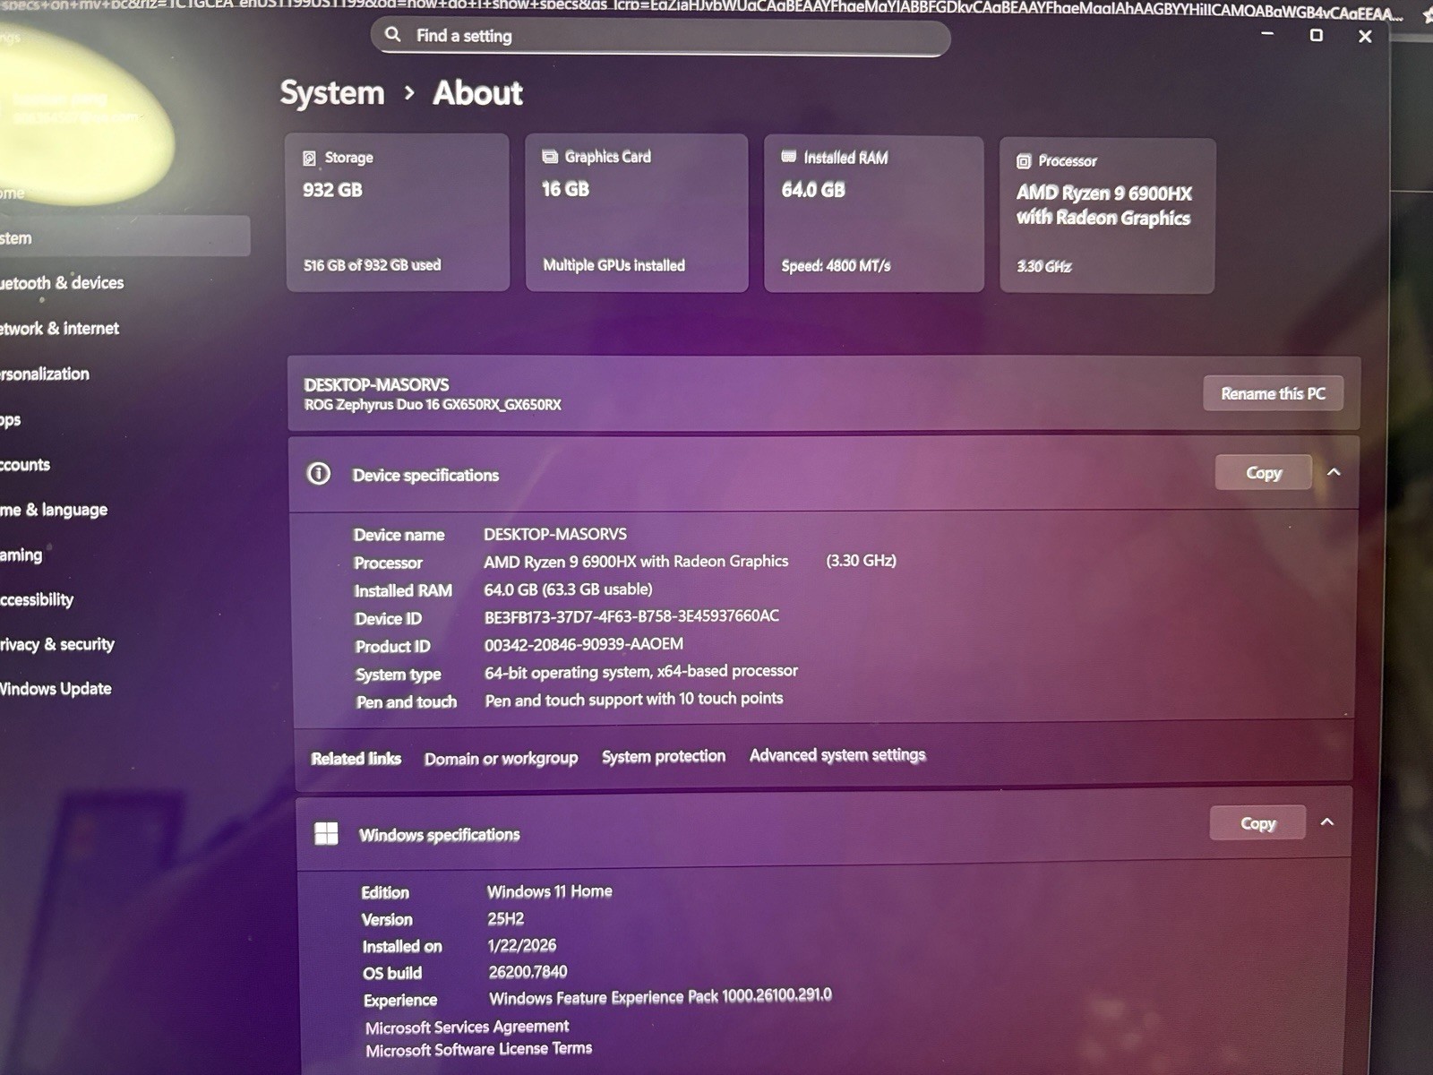Select the Pen and touch support text

[x=634, y=699]
